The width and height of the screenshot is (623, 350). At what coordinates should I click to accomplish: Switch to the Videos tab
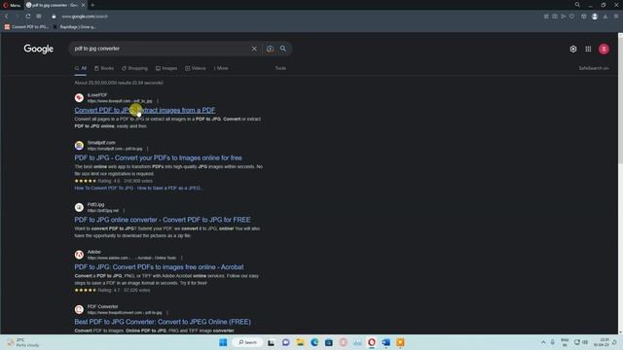196,68
